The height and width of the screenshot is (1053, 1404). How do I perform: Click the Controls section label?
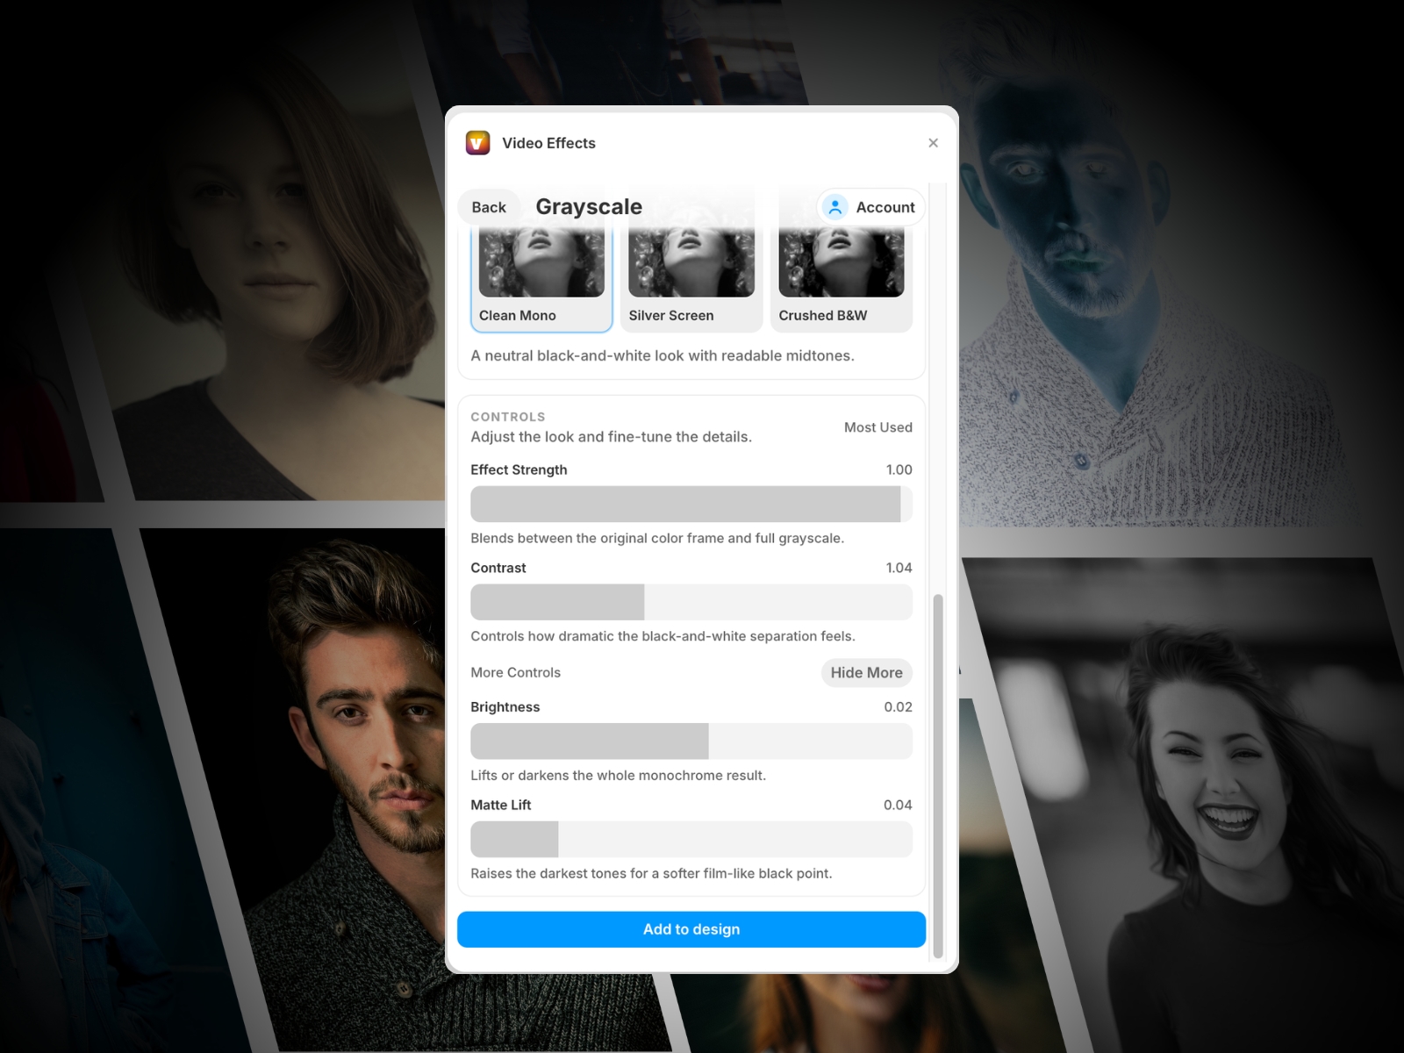(x=508, y=417)
